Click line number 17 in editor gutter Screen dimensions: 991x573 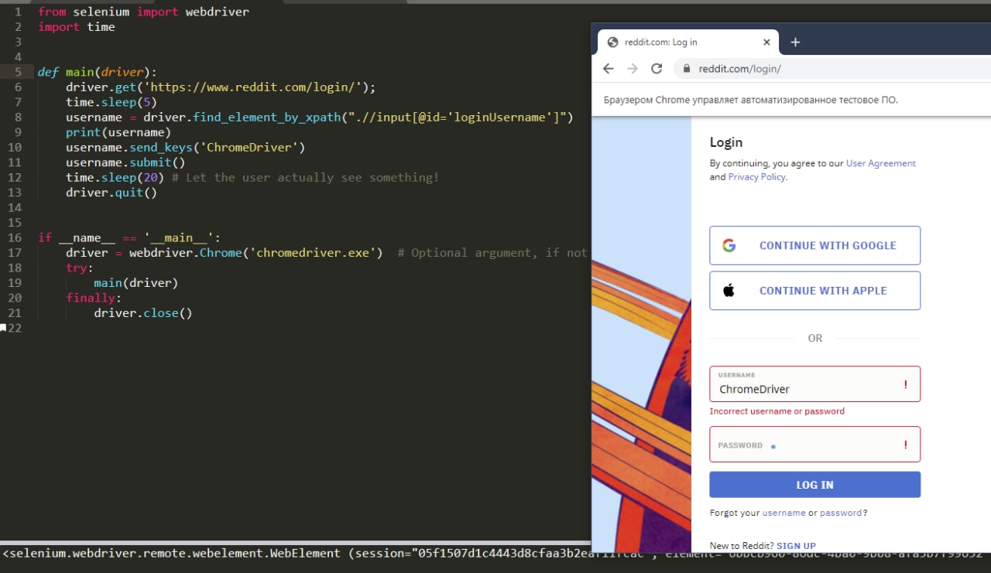pos(15,253)
